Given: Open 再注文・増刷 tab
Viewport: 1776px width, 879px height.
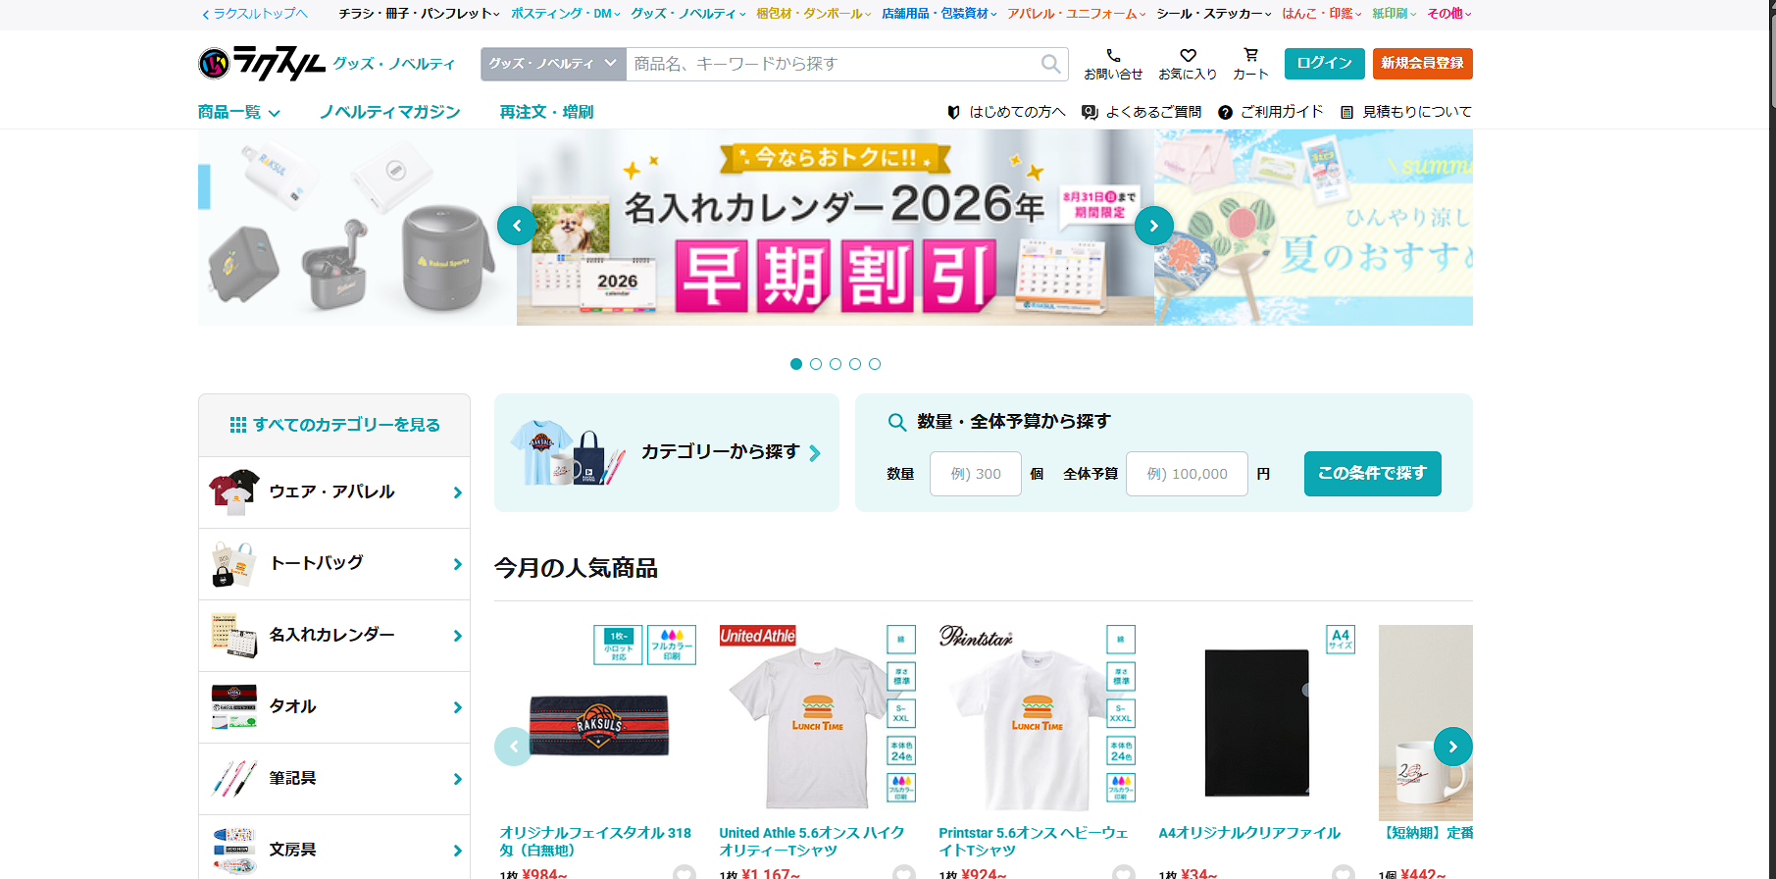Looking at the screenshot, I should pyautogui.click(x=546, y=112).
